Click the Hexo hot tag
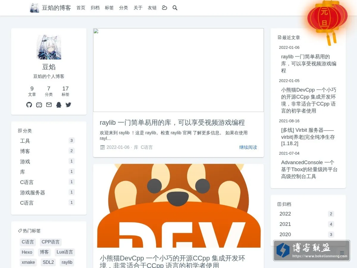 pyautogui.click(x=27, y=252)
